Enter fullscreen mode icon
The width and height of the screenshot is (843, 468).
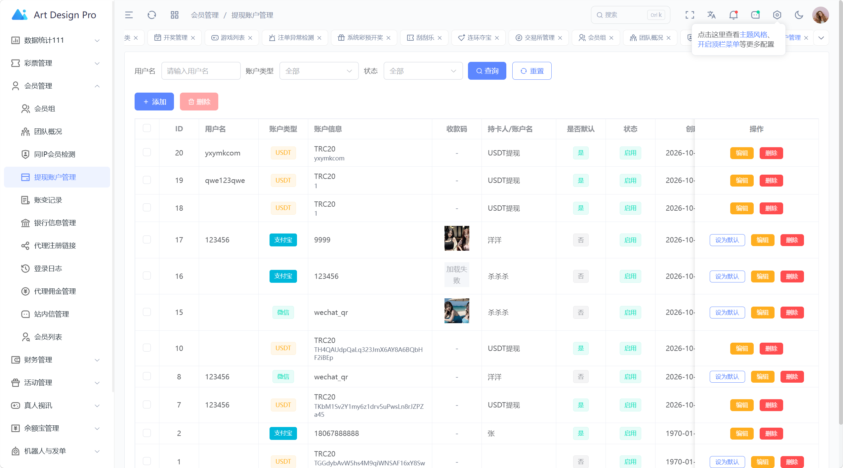690,15
